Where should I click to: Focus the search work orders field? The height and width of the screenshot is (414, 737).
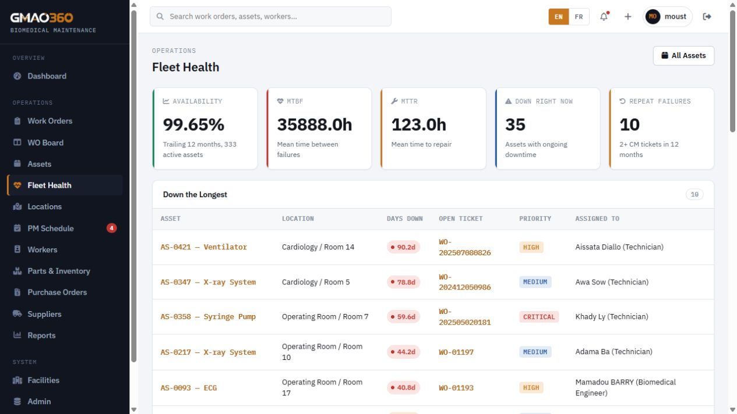(x=270, y=16)
